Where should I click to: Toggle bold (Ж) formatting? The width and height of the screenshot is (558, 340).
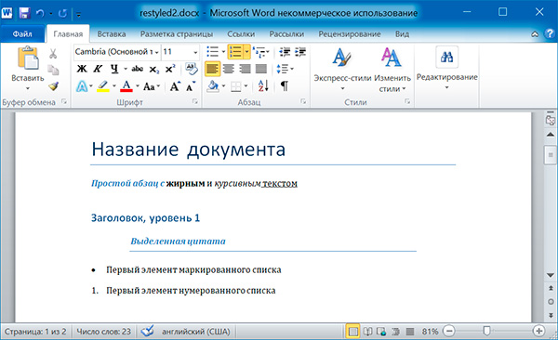click(x=82, y=69)
